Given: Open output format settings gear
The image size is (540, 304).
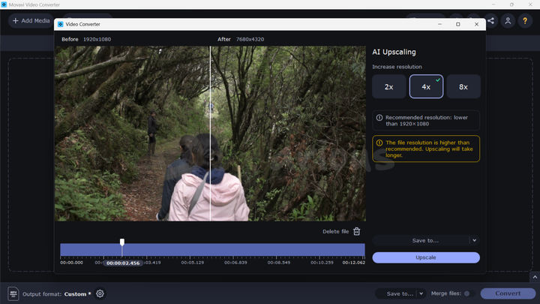Looking at the screenshot, I should [x=100, y=293].
